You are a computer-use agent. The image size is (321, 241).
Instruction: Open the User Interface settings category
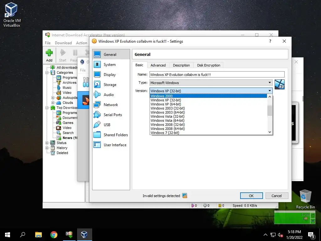tap(111, 145)
